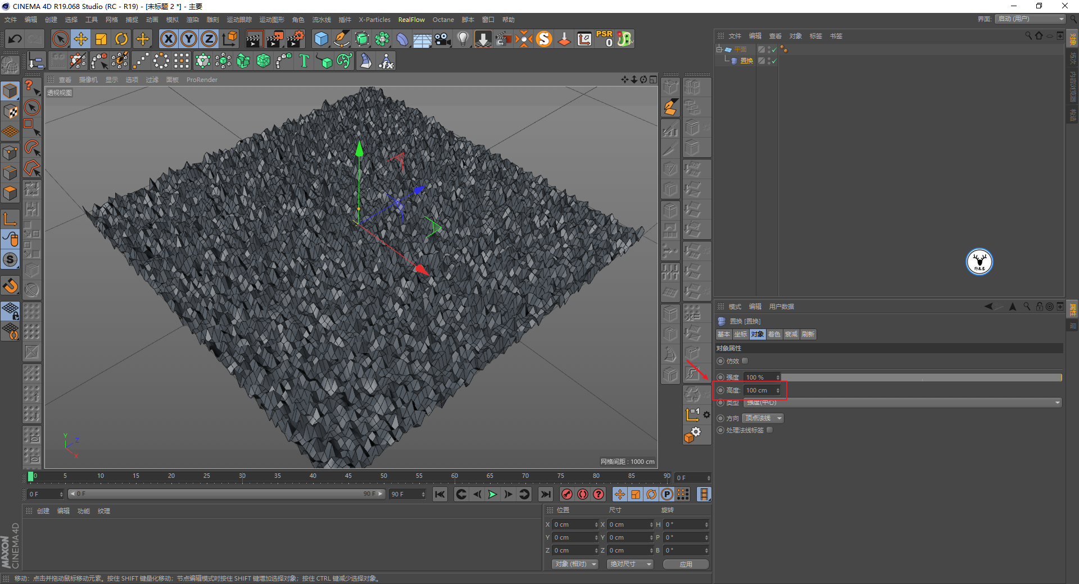Click the MoText green T icon
Image resolution: width=1079 pixels, height=584 pixels.
[x=304, y=61]
